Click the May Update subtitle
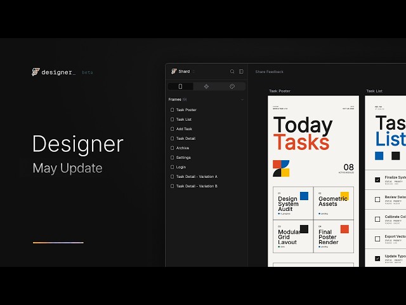This screenshot has height=305, width=406. click(x=67, y=168)
